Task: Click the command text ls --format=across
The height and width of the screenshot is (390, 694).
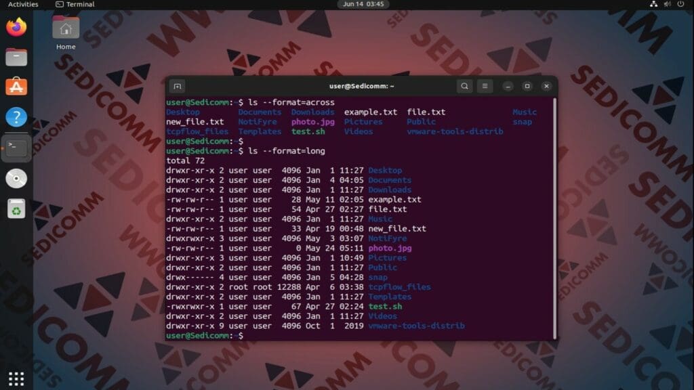Action: [291, 102]
